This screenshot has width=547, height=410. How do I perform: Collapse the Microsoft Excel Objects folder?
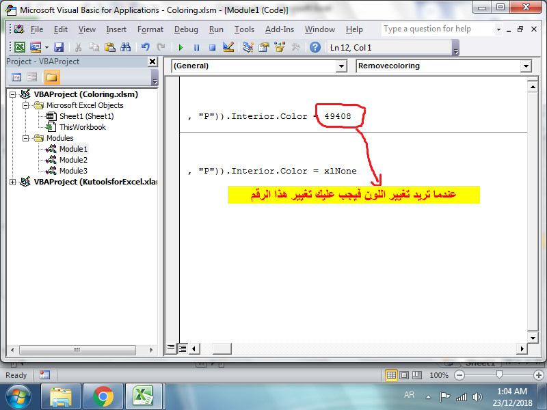[26, 105]
